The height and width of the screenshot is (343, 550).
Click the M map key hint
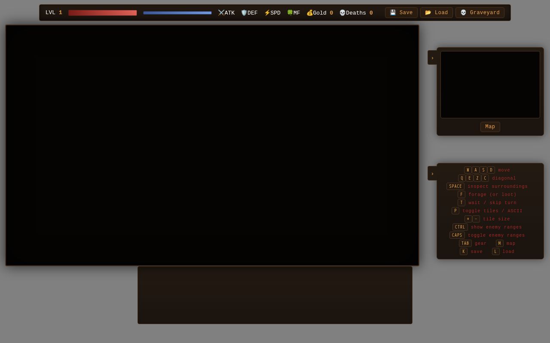(x=500, y=244)
